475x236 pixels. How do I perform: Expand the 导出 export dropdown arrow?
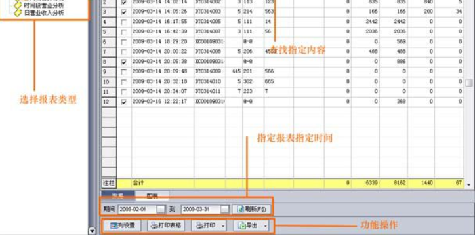tap(265, 226)
